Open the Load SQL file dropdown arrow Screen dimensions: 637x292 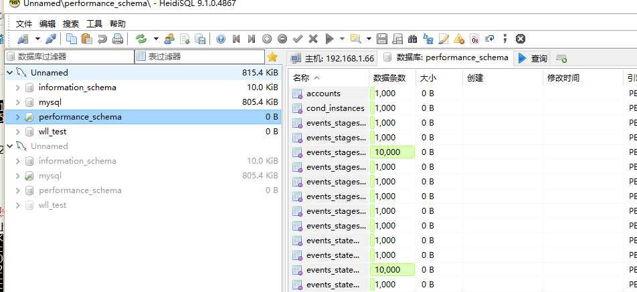pyautogui.click(x=369, y=39)
